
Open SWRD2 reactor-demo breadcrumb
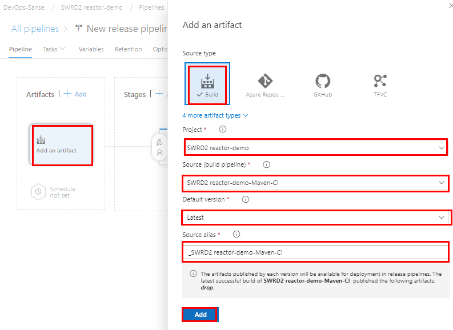tap(91, 7)
